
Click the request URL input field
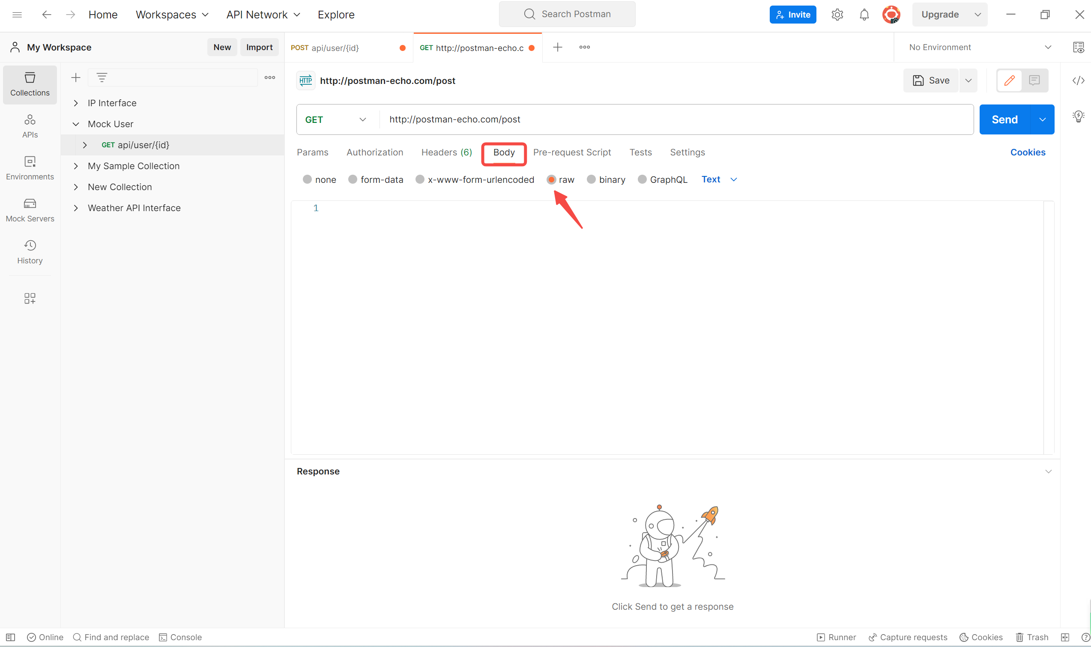[672, 119]
